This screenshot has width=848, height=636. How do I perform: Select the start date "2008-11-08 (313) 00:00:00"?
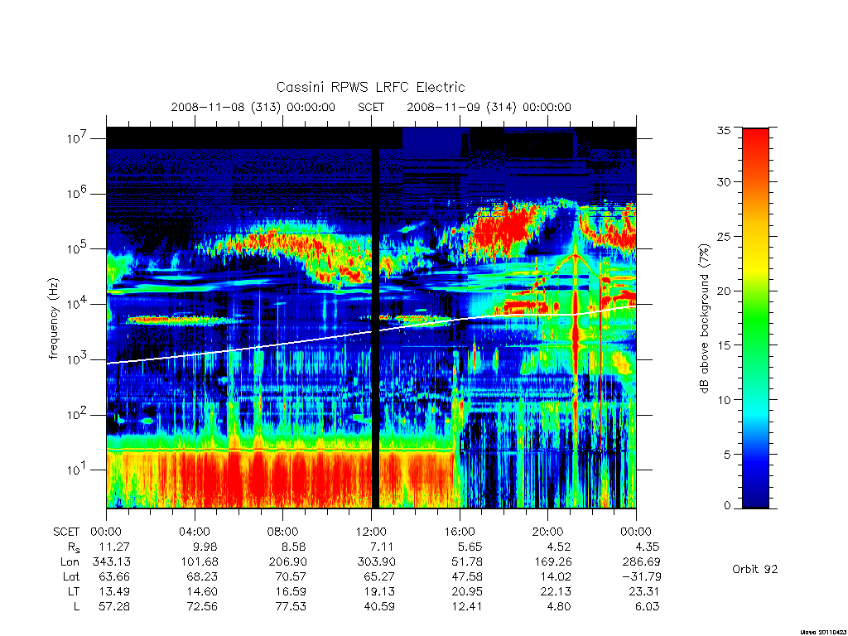pyautogui.click(x=253, y=107)
